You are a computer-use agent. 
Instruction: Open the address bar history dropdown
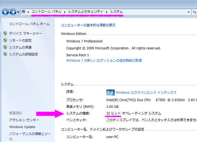[189, 12]
